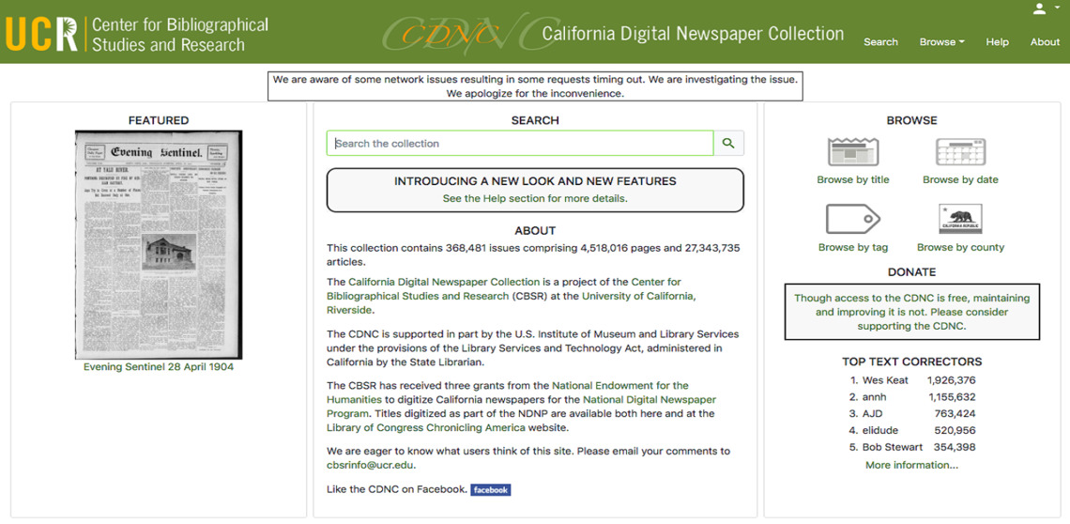The width and height of the screenshot is (1070, 524).
Task: Click the donate supporting the CDNC box
Action: coord(912,312)
